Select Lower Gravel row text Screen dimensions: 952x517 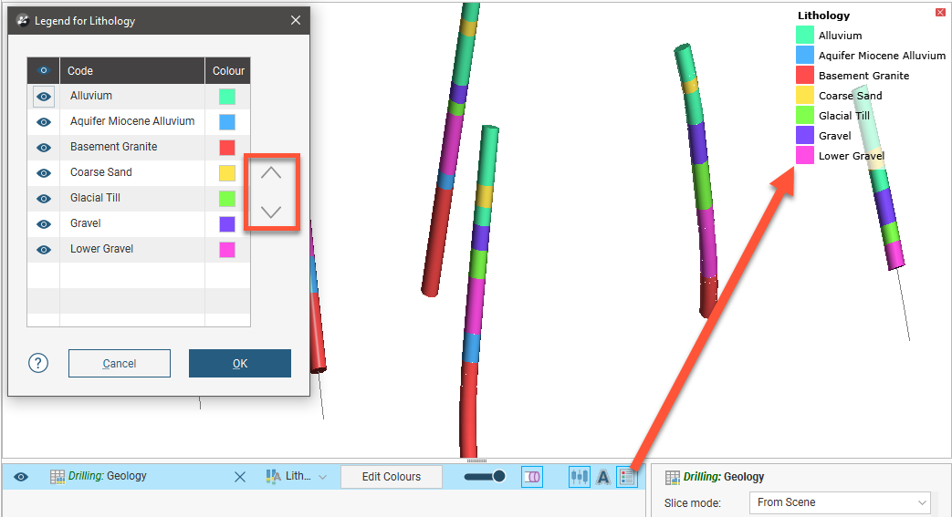pos(101,249)
